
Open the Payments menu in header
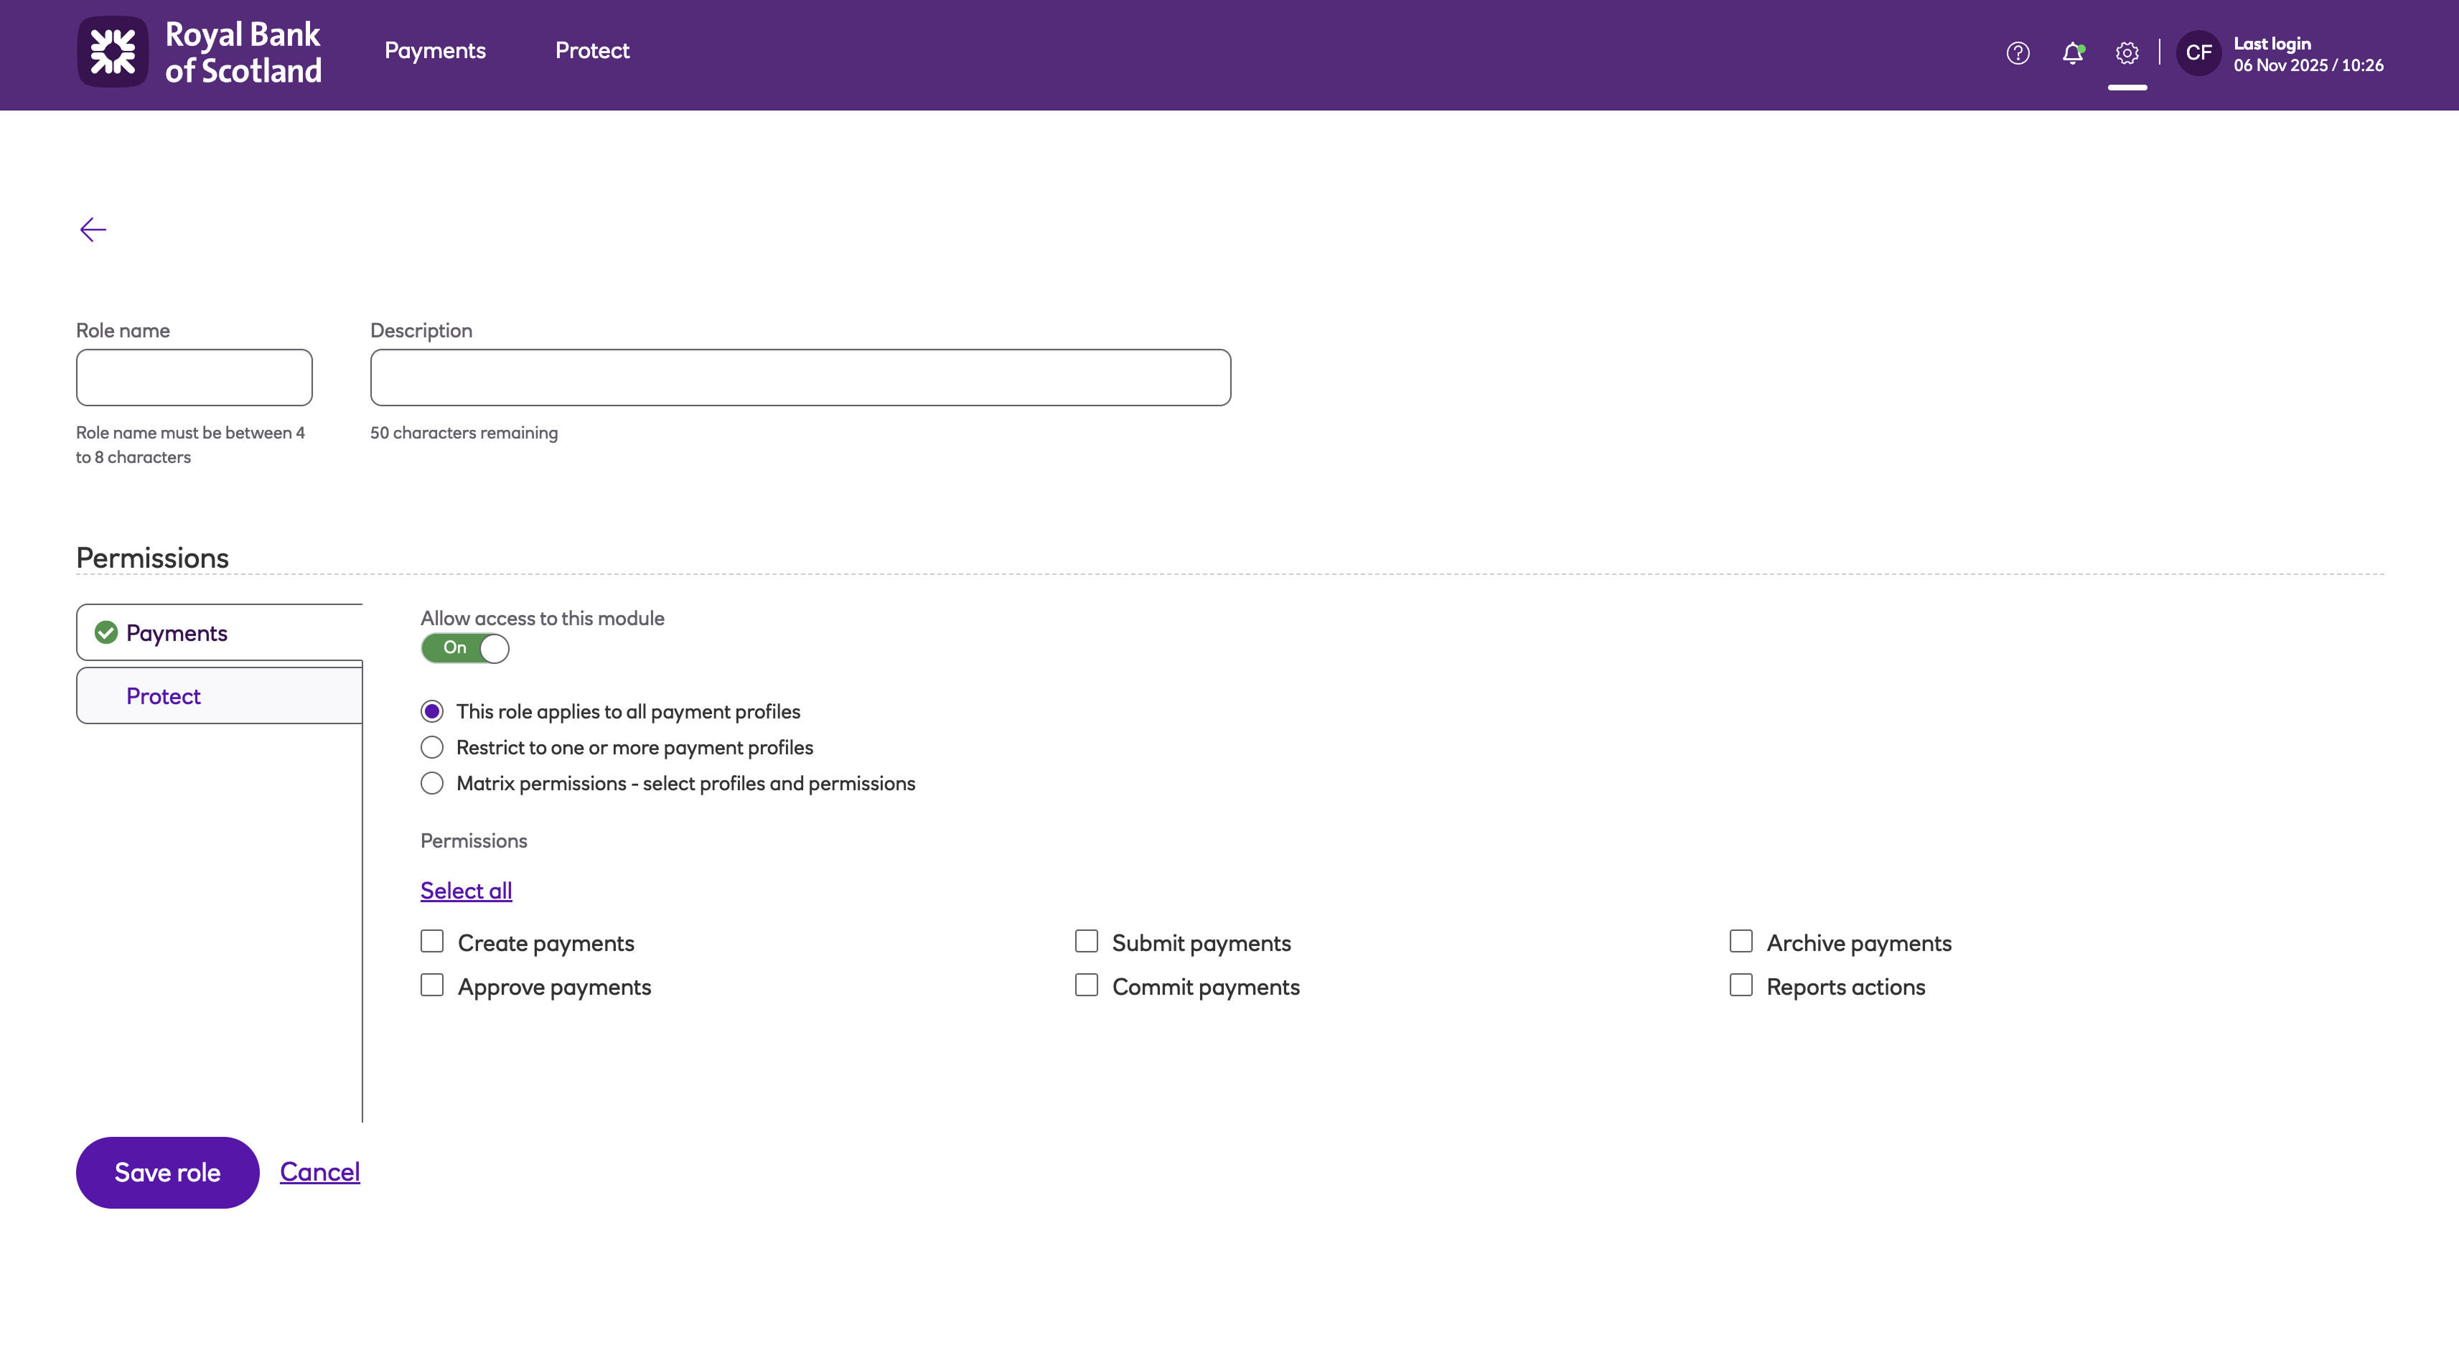pyautogui.click(x=434, y=50)
